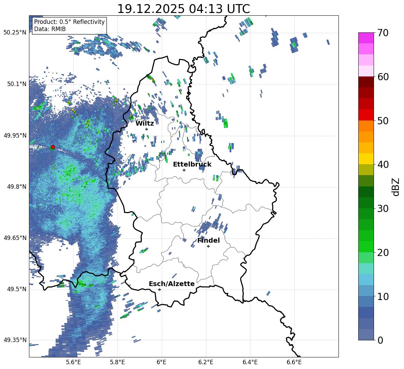Click the Wiltz station cross marker
This screenshot has height=369, width=404.
pos(147,129)
